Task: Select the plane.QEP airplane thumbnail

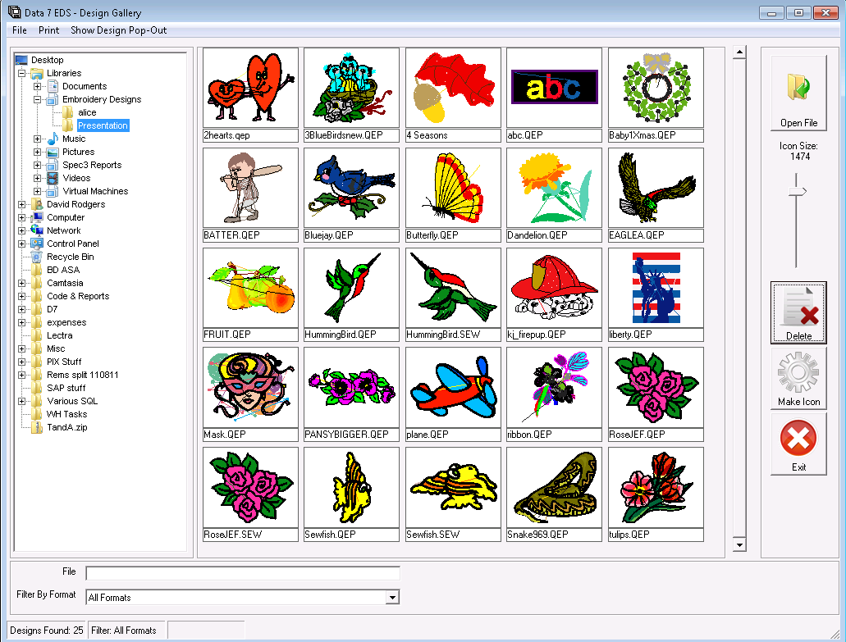Action: pyautogui.click(x=453, y=387)
